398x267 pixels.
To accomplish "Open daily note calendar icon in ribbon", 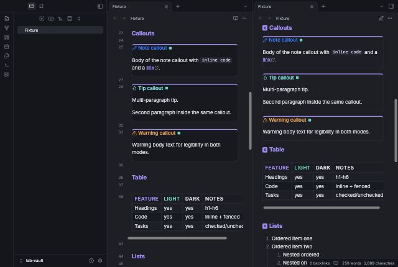I will coord(7,47).
